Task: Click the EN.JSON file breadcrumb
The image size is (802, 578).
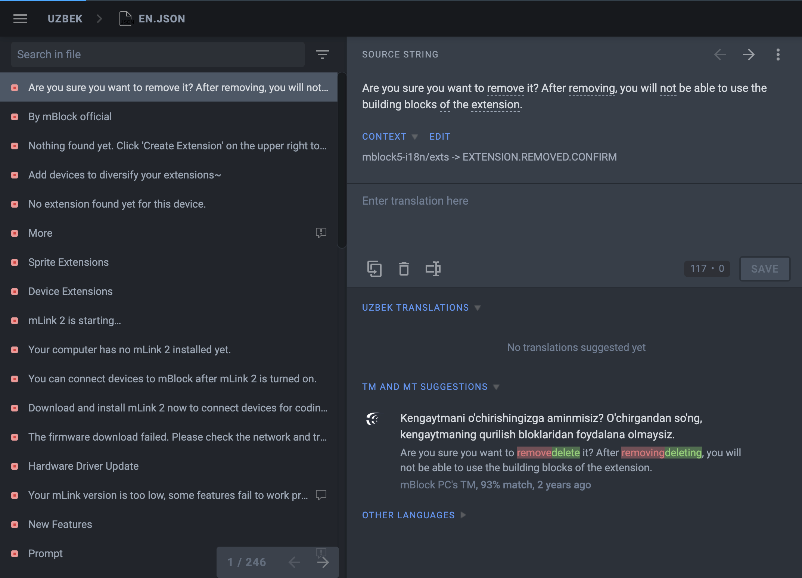Action: [x=161, y=19]
